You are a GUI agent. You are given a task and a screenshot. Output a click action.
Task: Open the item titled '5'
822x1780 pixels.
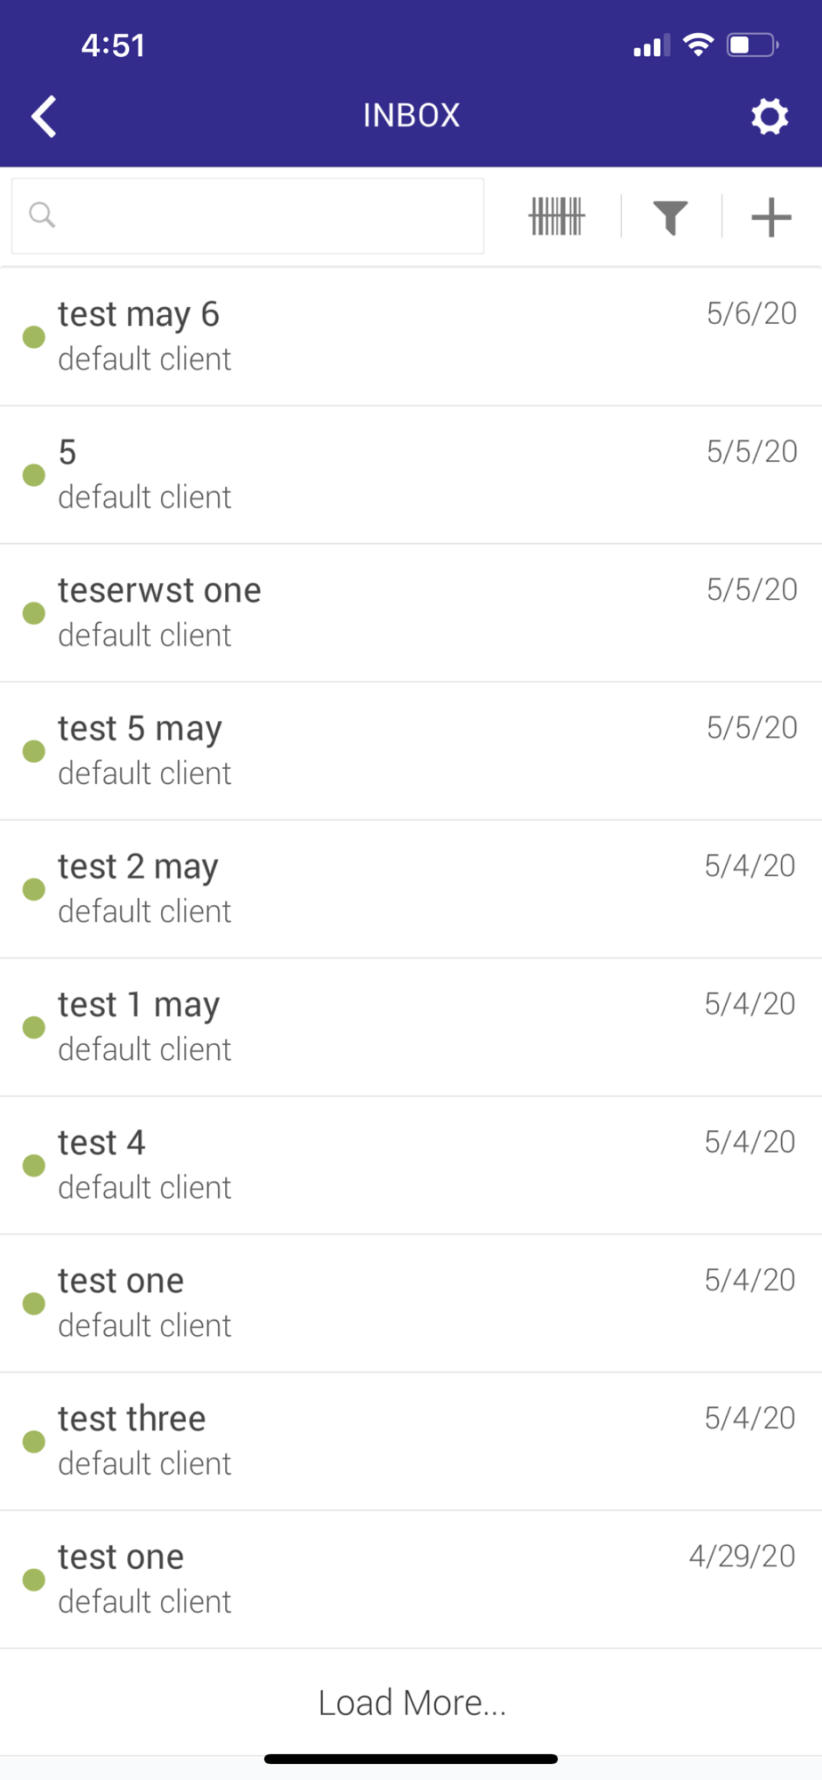click(411, 475)
